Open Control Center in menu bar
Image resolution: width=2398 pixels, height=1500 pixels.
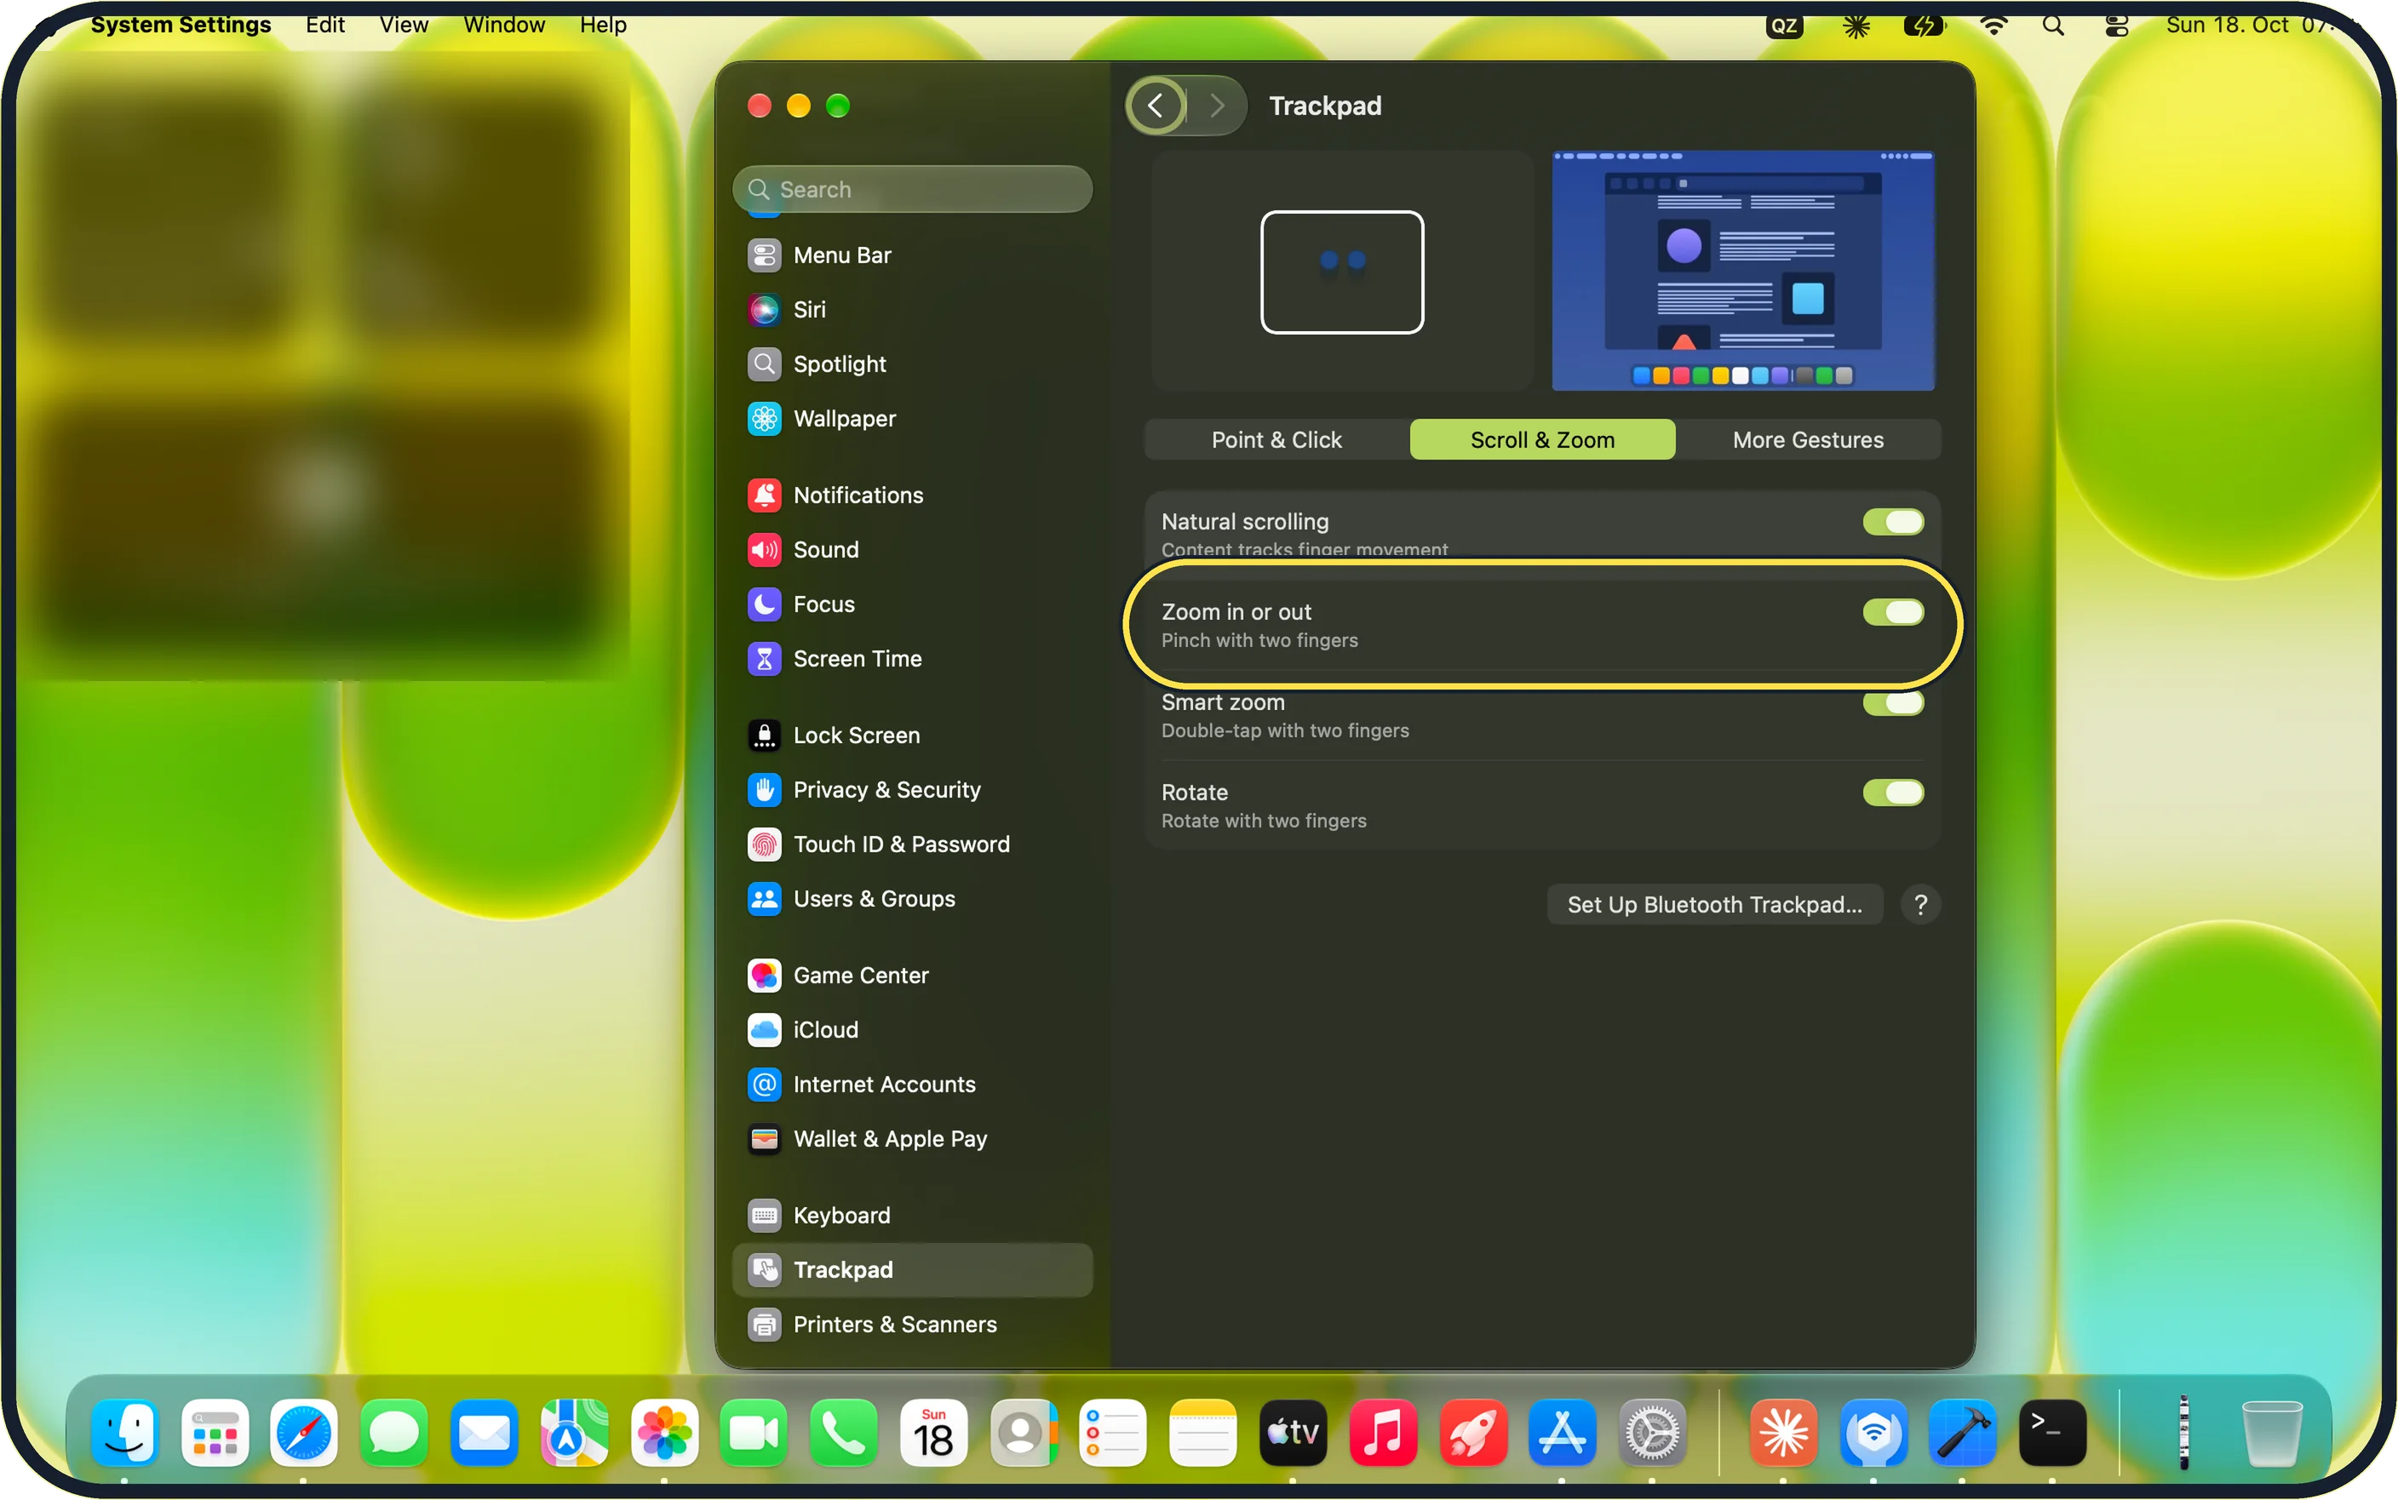(x=2116, y=25)
